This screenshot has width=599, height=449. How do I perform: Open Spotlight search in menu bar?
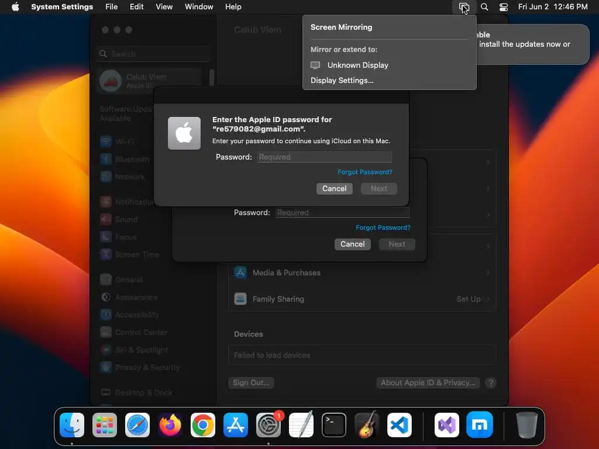(484, 7)
